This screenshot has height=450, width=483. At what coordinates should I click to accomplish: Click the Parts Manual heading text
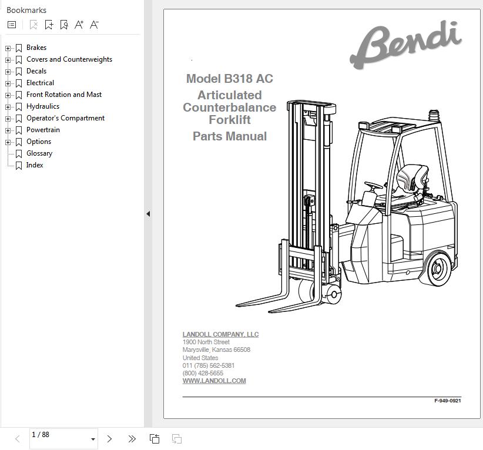(x=230, y=136)
